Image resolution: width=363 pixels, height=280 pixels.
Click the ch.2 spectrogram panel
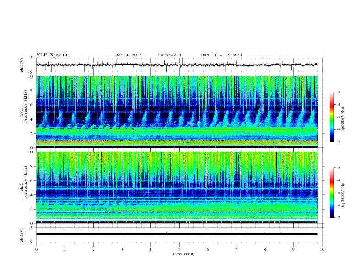tap(177, 188)
